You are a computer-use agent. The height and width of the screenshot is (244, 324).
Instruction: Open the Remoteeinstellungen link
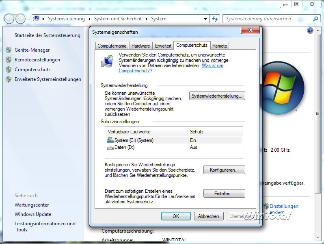37,60
